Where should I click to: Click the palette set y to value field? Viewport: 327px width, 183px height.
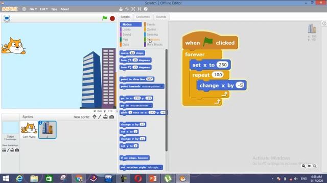coord(135,146)
